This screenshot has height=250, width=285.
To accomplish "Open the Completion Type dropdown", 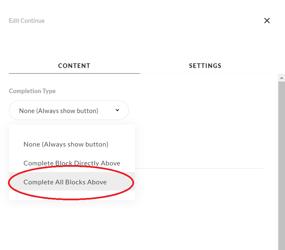I will click(x=69, y=110).
